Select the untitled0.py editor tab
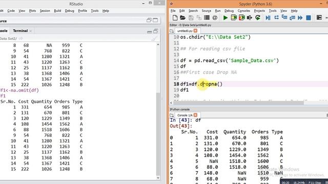 (184, 31)
